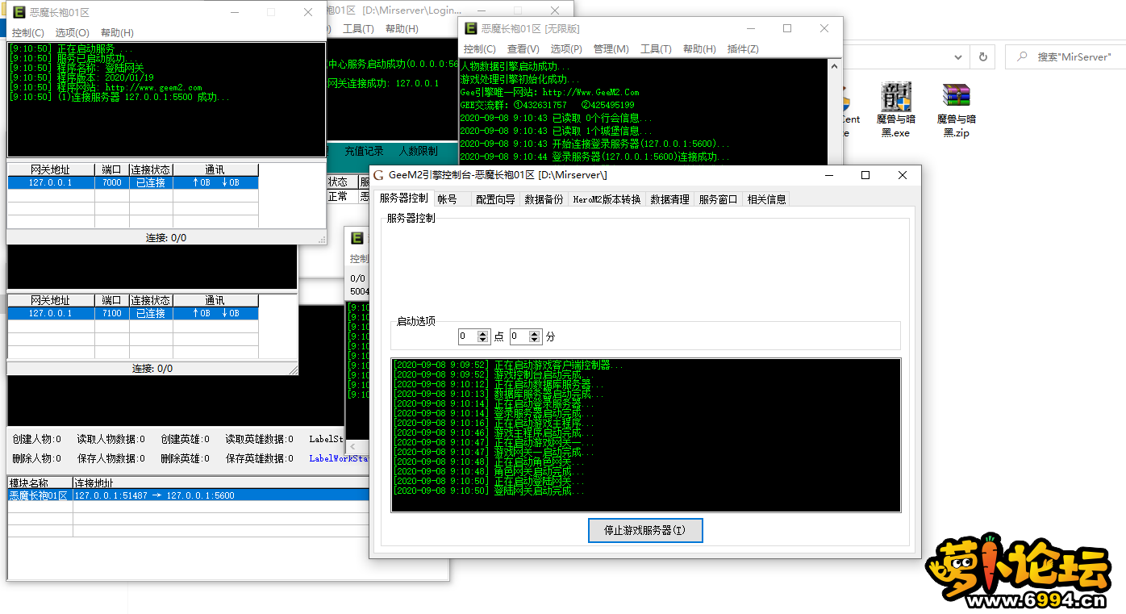Click the LabelWorkSta blue label
Viewport: 1126px width, 614px height.
pos(339,458)
